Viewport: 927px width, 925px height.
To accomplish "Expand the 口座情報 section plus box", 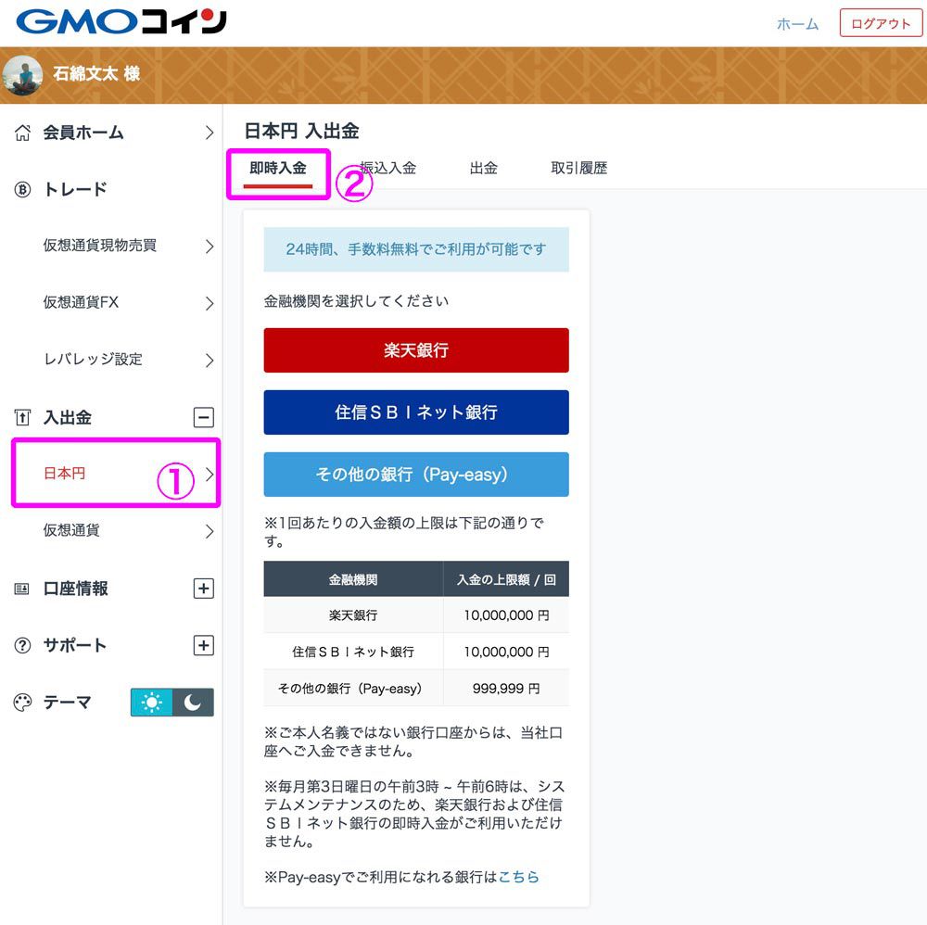I will [x=203, y=589].
